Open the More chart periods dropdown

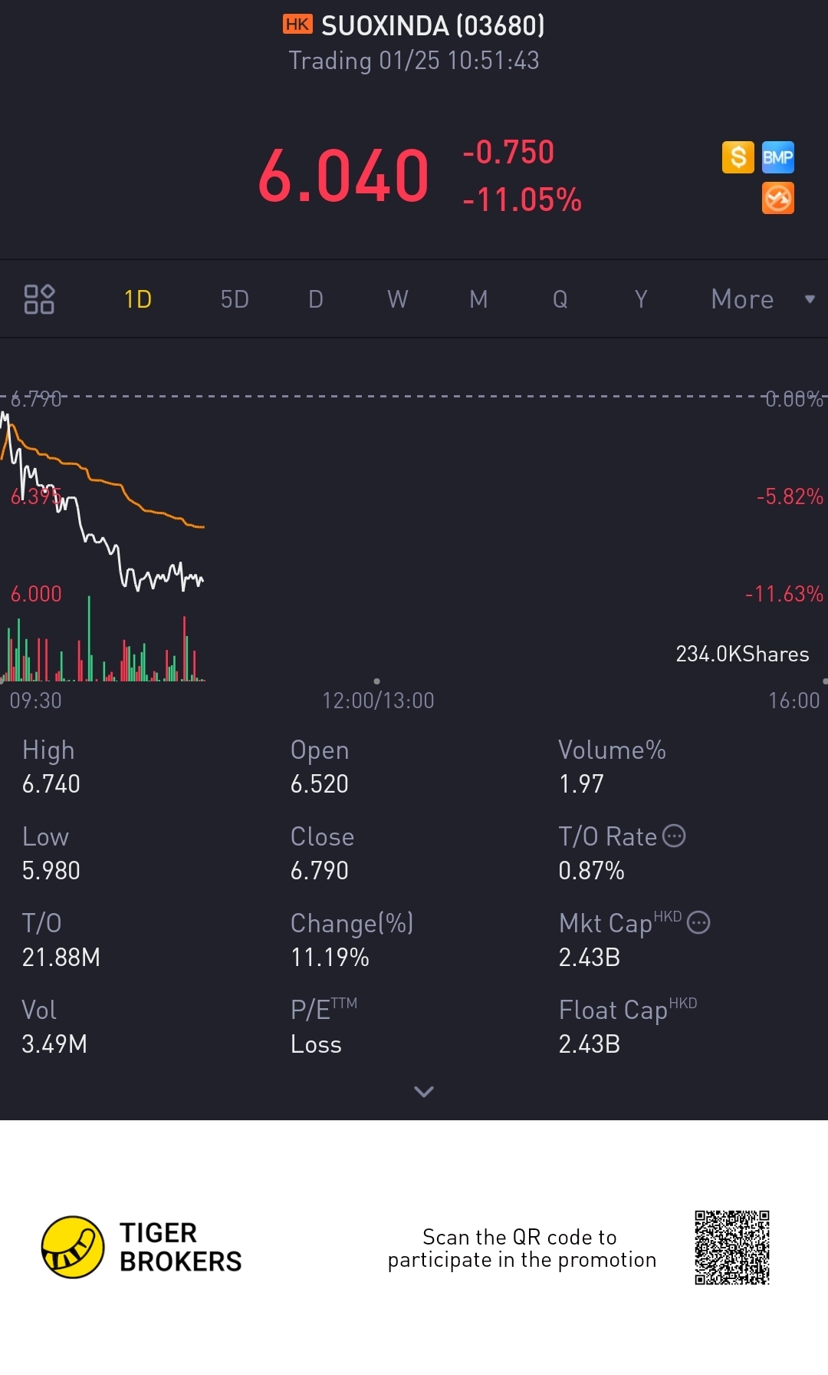point(761,299)
